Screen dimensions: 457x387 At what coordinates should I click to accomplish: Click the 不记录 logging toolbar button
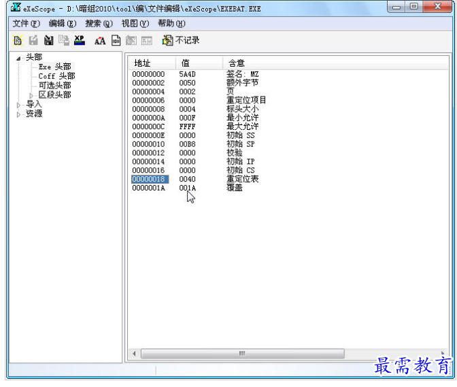181,40
